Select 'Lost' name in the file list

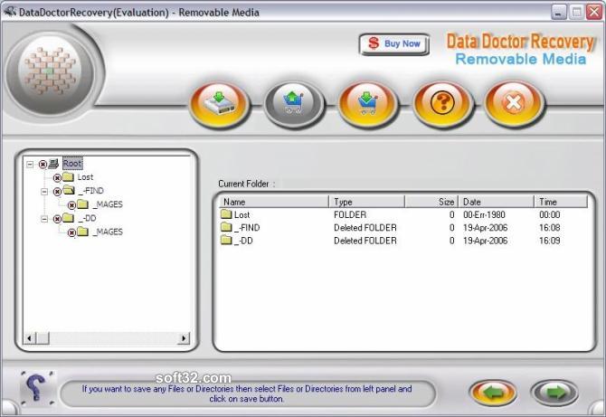pyautogui.click(x=241, y=215)
